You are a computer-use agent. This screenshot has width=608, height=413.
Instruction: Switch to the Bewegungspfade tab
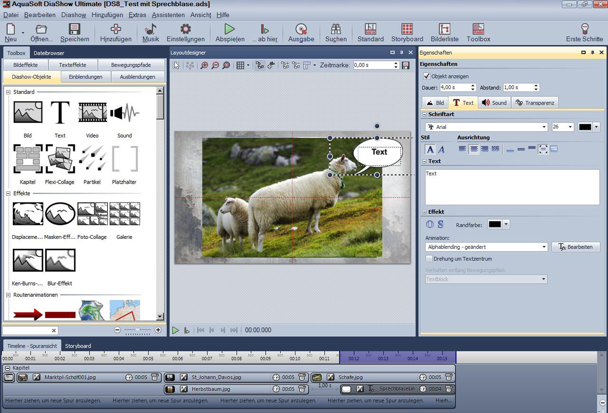pyautogui.click(x=131, y=65)
